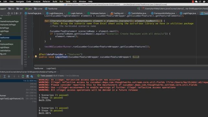Open the Window menu
Viewport: 208px width, 117px height.
click(82, 1)
